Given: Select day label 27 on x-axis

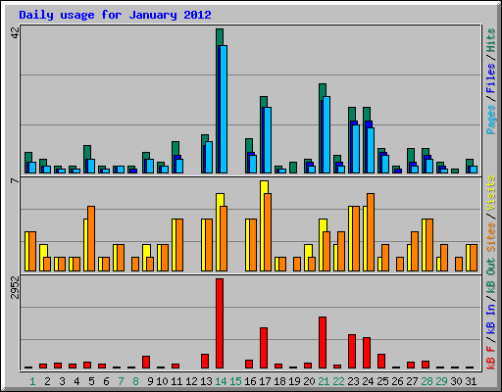Looking at the screenshot, I should (x=412, y=381).
